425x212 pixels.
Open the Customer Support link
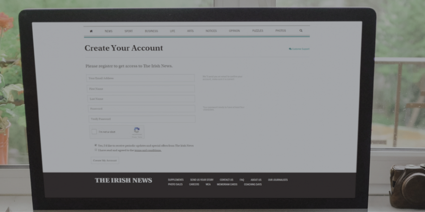click(299, 49)
